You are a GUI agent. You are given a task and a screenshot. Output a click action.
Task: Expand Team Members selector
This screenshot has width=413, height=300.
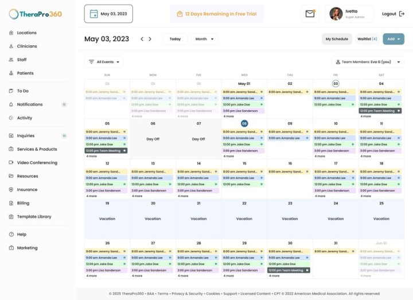point(368,62)
